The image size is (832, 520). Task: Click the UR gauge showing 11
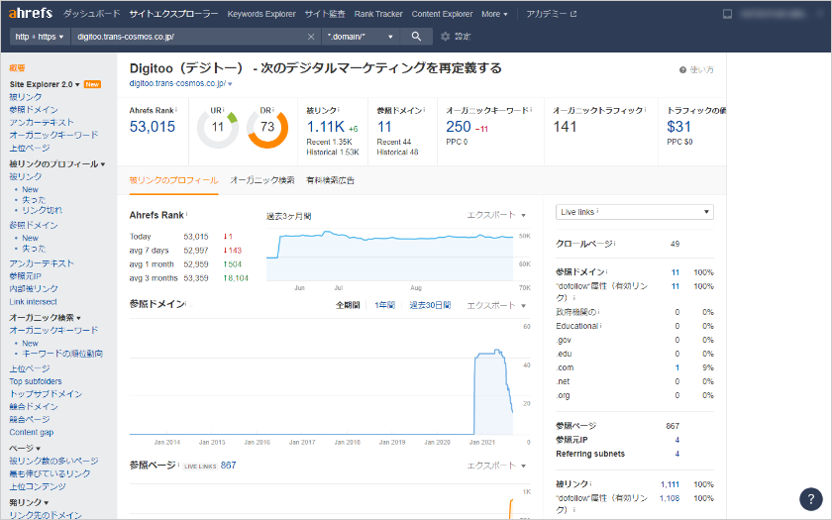tap(218, 128)
